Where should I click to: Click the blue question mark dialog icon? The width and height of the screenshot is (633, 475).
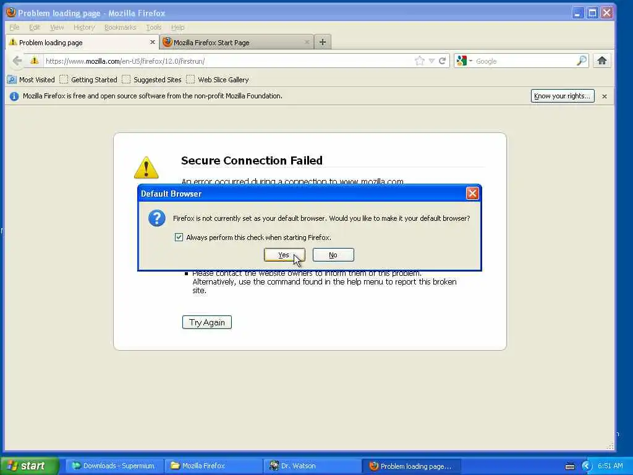(156, 218)
